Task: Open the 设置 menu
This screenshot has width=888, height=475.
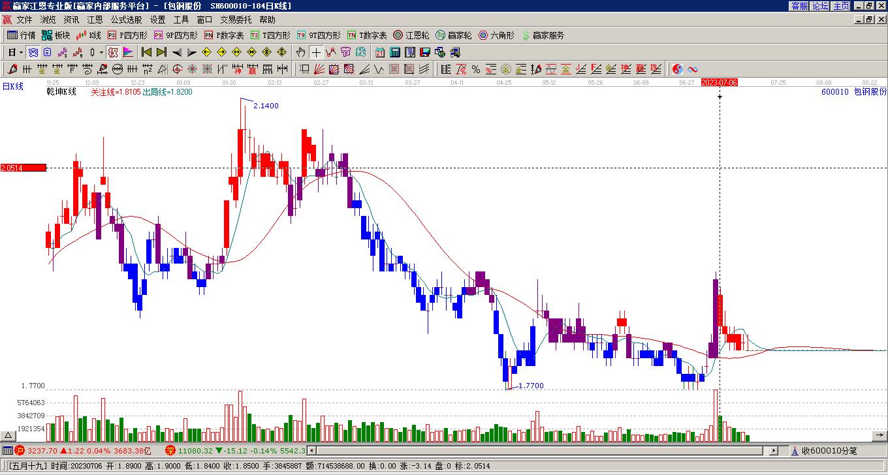Action: [x=158, y=20]
